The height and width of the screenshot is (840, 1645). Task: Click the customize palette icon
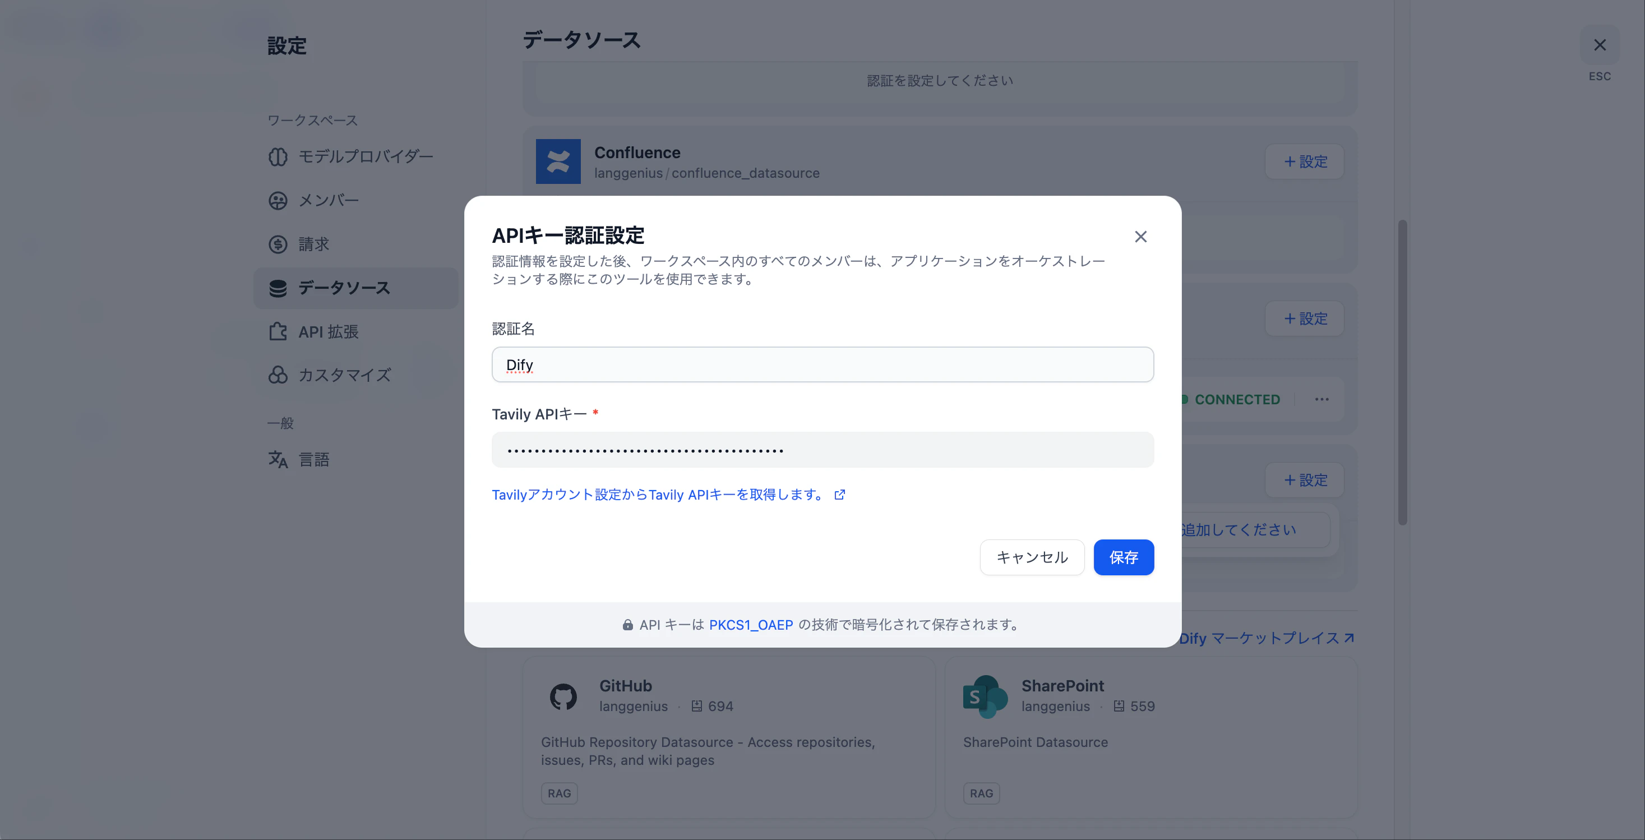278,376
